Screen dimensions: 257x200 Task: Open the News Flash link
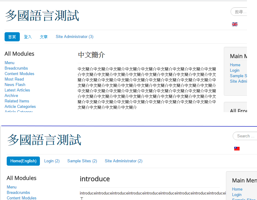click(15, 85)
